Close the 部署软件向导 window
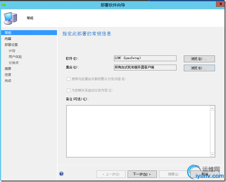The width and height of the screenshot is (226, 182). pyautogui.click(x=220, y=4)
